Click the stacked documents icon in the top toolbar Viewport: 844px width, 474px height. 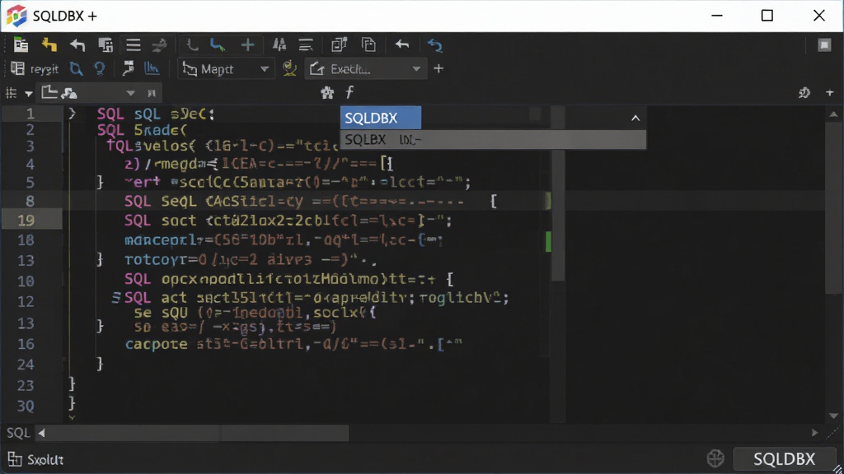105,45
